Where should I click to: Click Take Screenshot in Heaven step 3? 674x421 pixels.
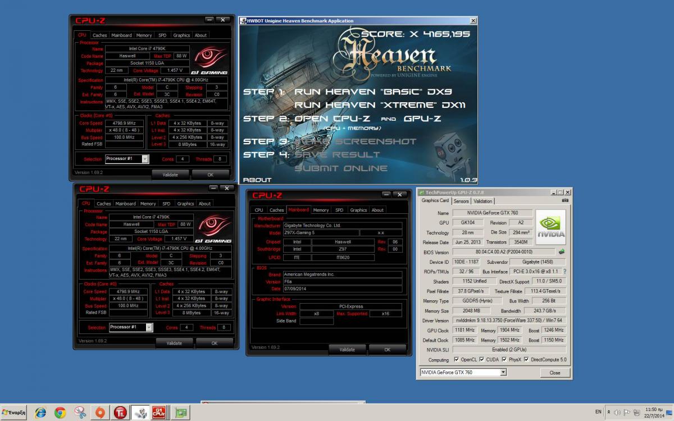point(355,141)
